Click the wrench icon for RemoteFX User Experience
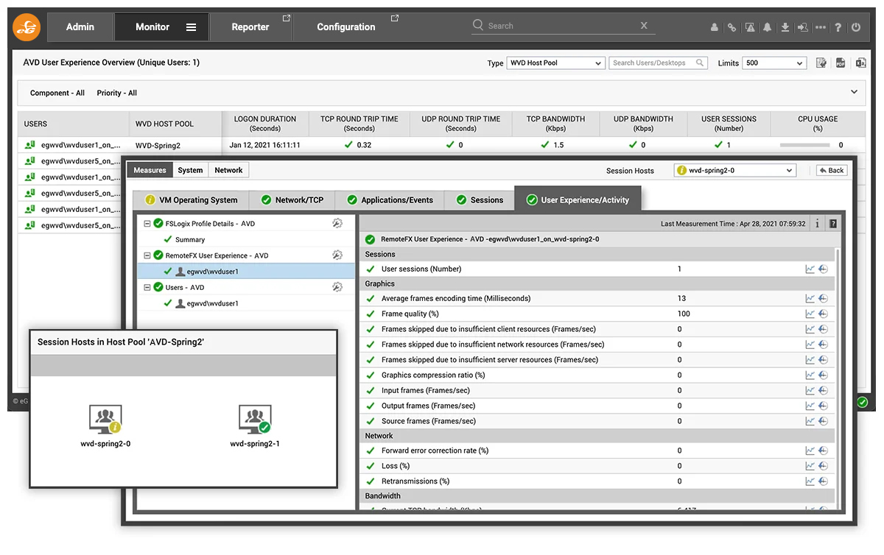This screenshot has width=884, height=555. point(337,255)
